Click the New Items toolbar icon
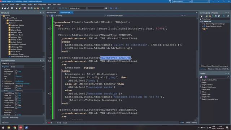Image resolution: width=231 pixels, height=130 pixels. pyautogui.click(x=3, y=8)
